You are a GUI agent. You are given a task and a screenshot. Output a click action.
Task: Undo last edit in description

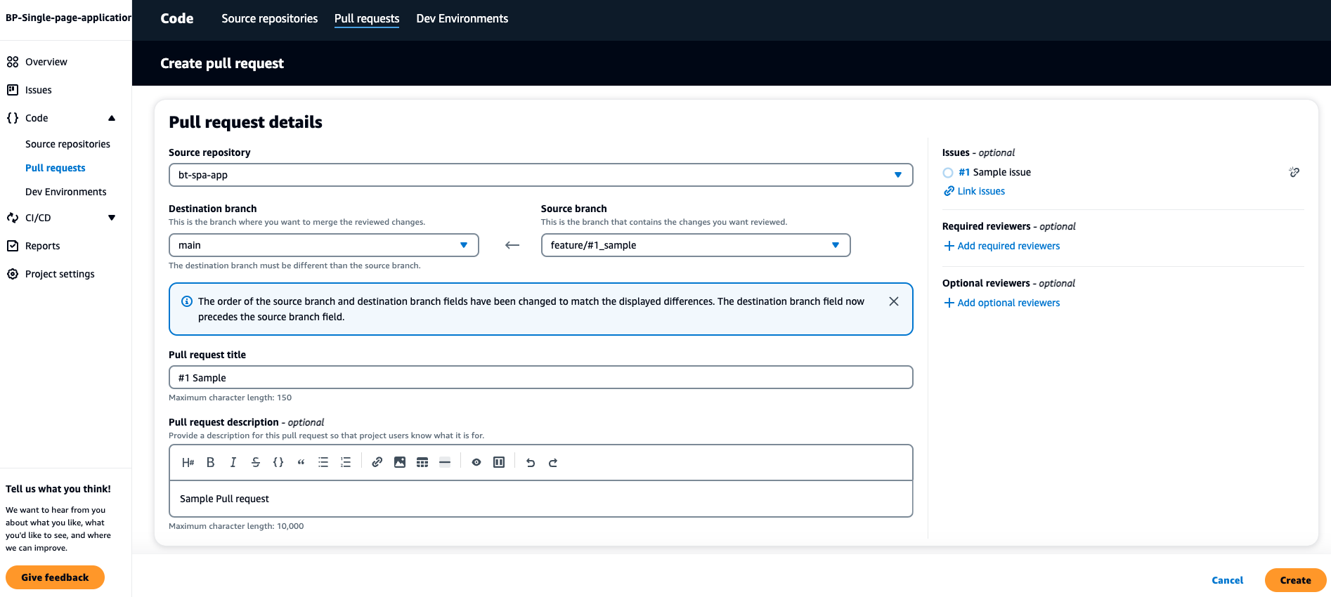(x=531, y=462)
